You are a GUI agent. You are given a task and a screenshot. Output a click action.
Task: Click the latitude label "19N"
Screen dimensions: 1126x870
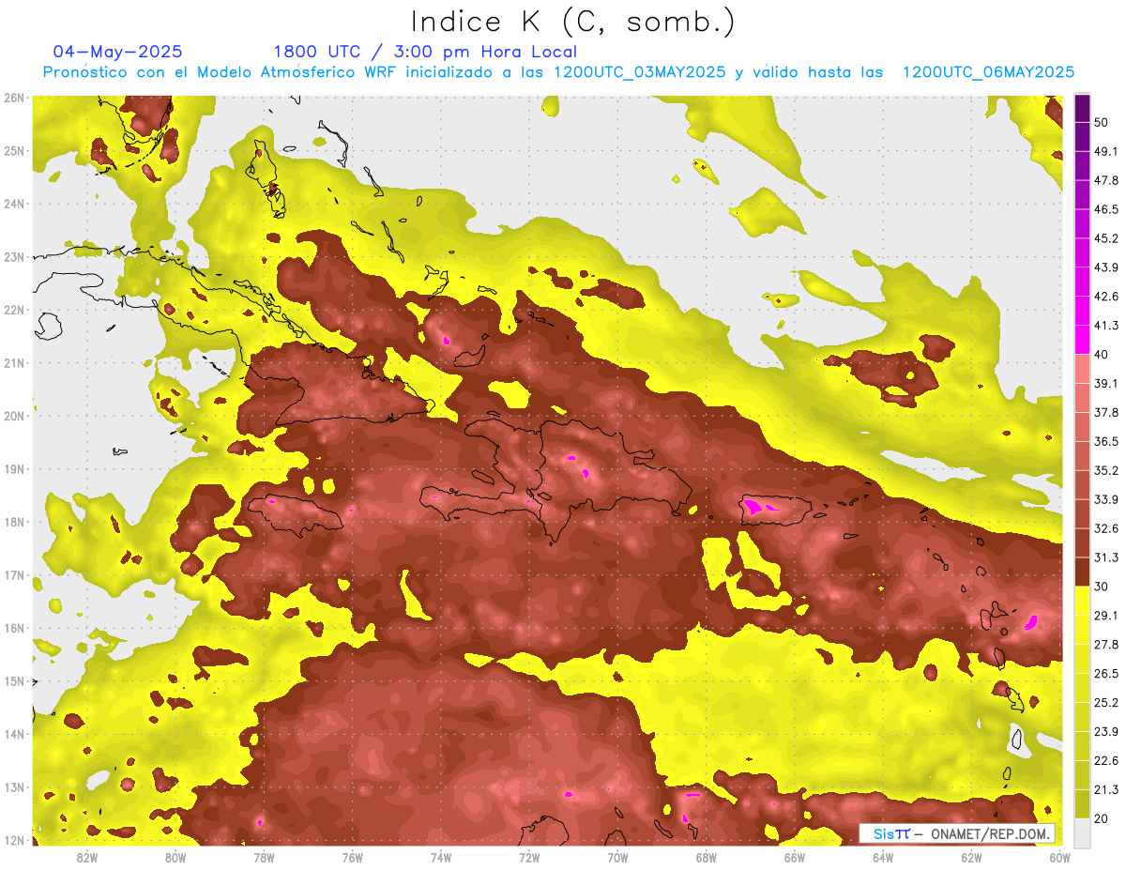click(14, 469)
